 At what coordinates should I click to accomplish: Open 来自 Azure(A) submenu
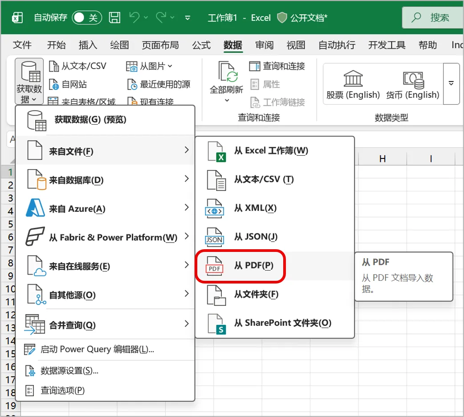click(x=105, y=208)
